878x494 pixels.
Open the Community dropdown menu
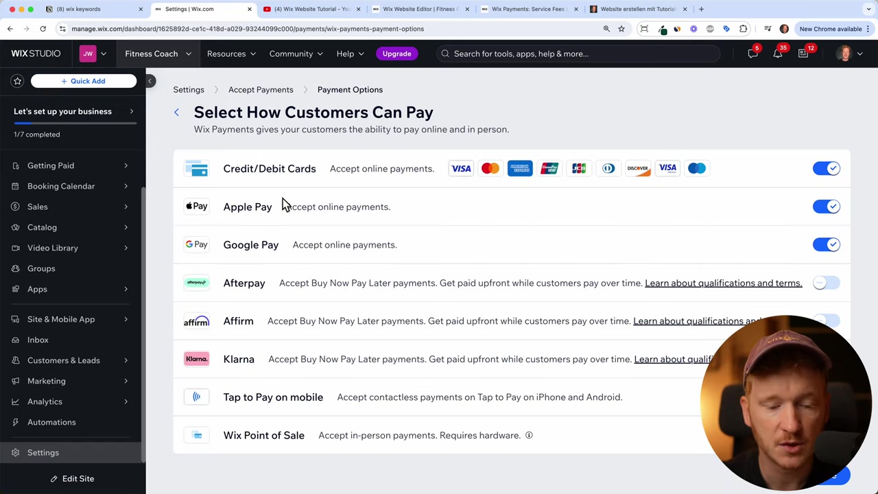(x=296, y=54)
